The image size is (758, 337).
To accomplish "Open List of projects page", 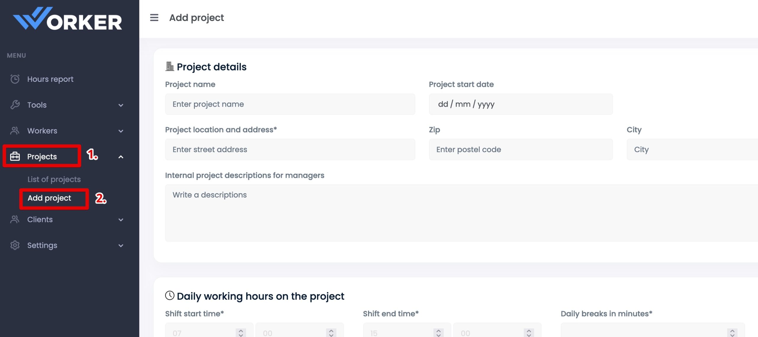I will click(54, 179).
